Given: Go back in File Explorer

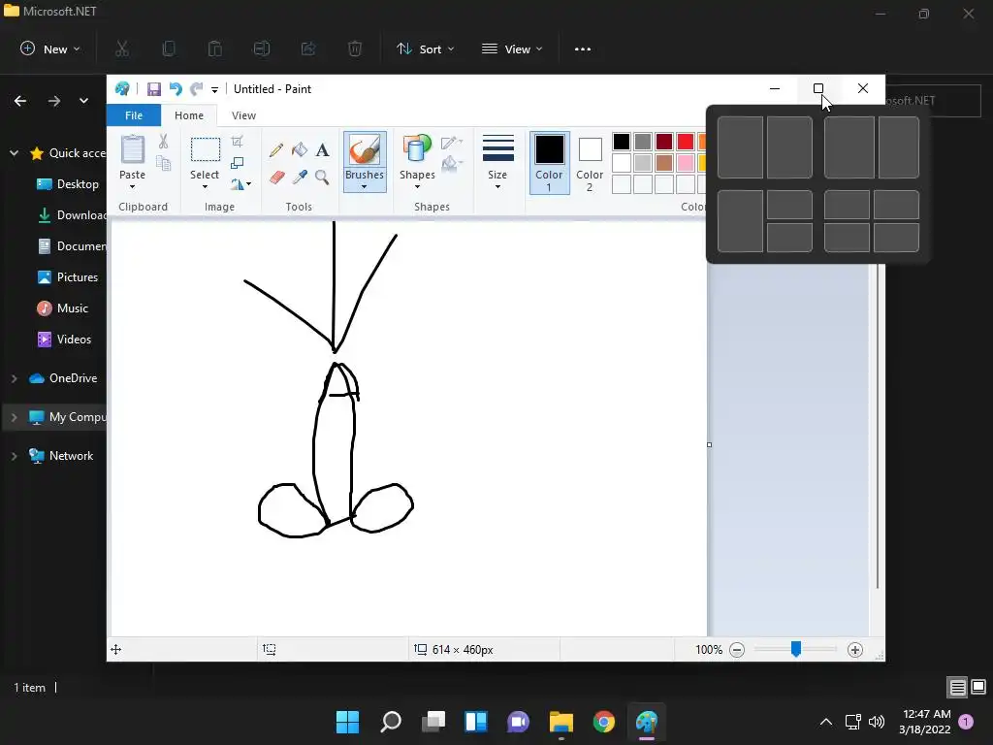Looking at the screenshot, I should [x=20, y=101].
